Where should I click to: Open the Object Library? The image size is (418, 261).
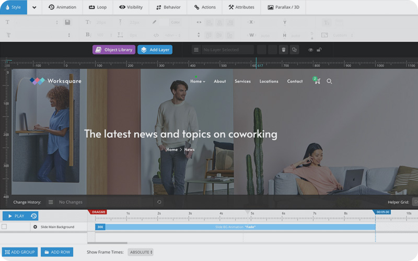(114, 50)
